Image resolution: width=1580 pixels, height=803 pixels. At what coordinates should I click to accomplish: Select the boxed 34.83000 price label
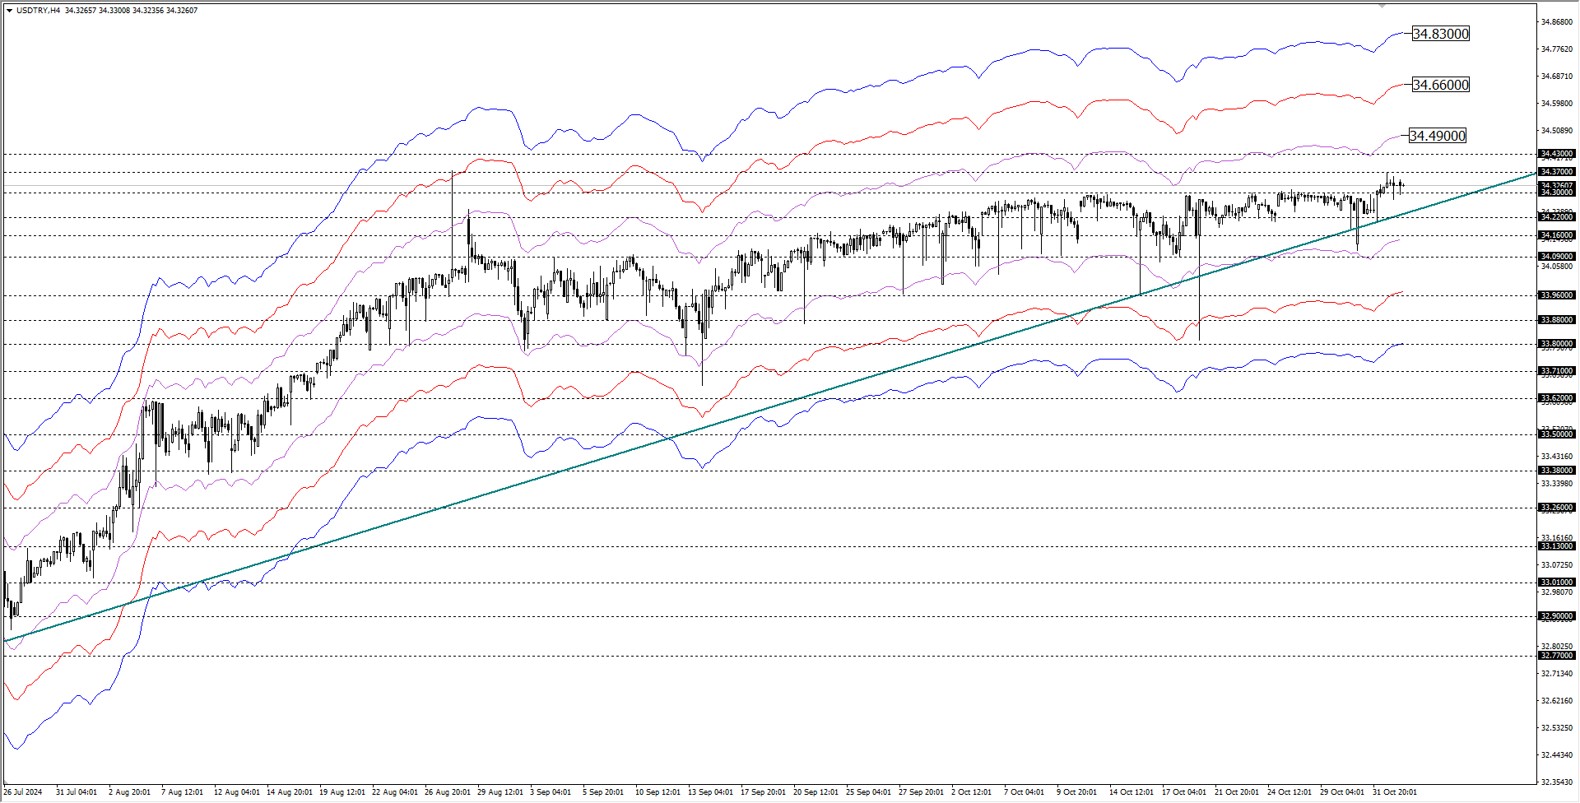coord(1441,34)
